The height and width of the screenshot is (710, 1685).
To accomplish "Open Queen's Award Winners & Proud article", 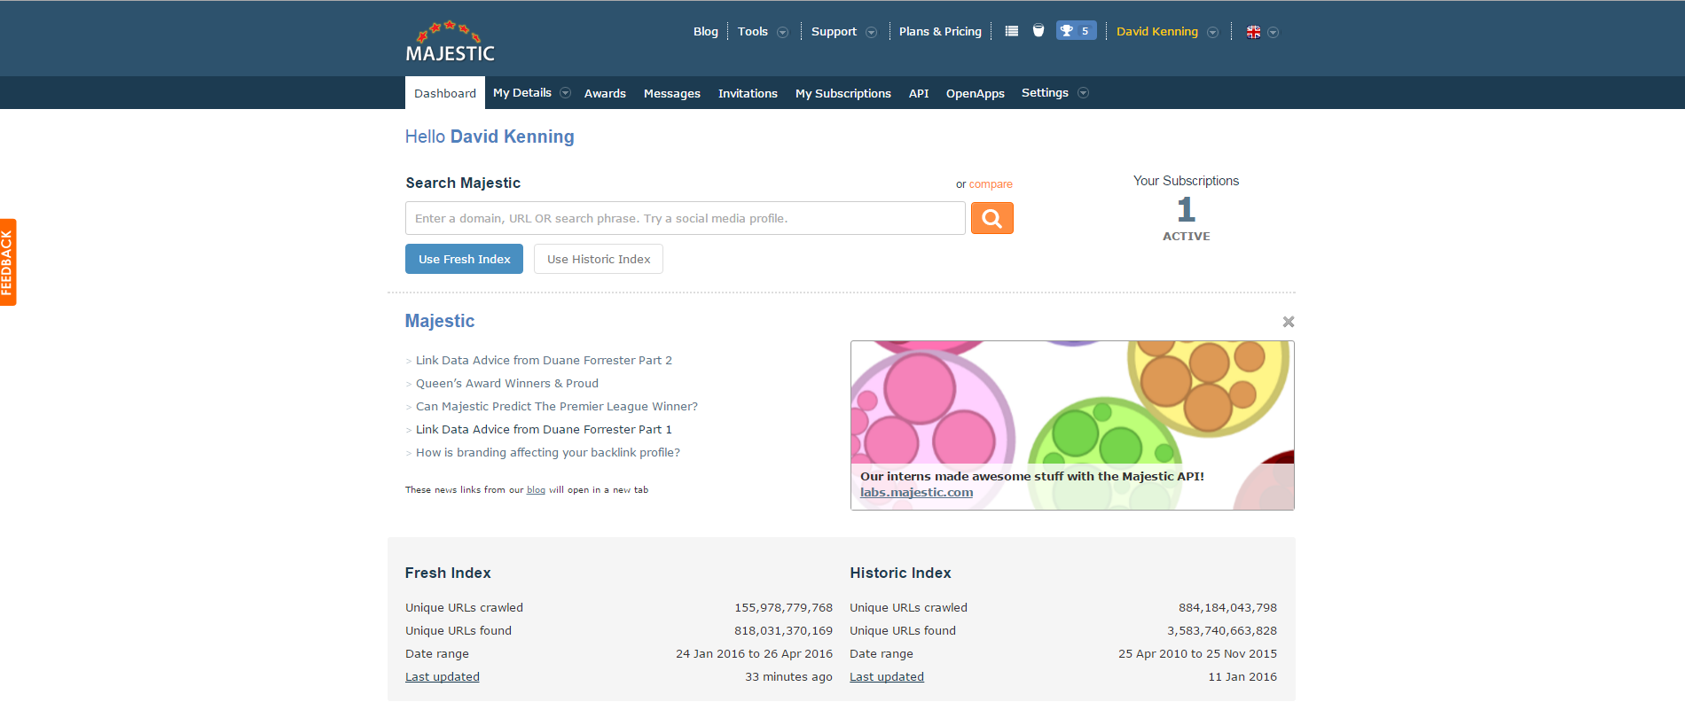I will 507,384.
